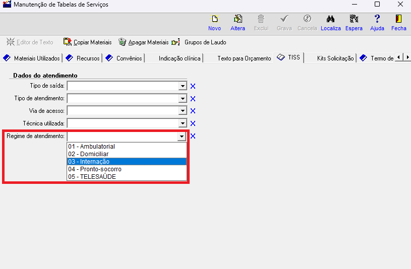The height and width of the screenshot is (269, 411).
Task: Open the Materiais Utilizados tab
Action: click(x=32, y=58)
